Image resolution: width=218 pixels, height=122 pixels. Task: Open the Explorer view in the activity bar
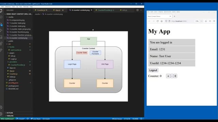1,11
